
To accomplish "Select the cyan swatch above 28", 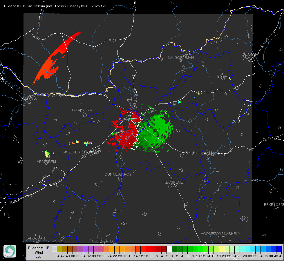I will [x=248, y=249].
